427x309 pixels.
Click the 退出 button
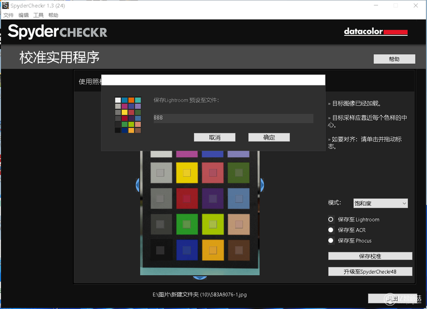pyautogui.click(x=392, y=298)
